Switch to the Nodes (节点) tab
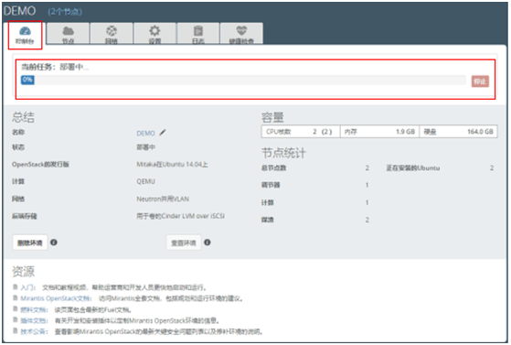Screen dimensions: 511x345 click(x=69, y=34)
